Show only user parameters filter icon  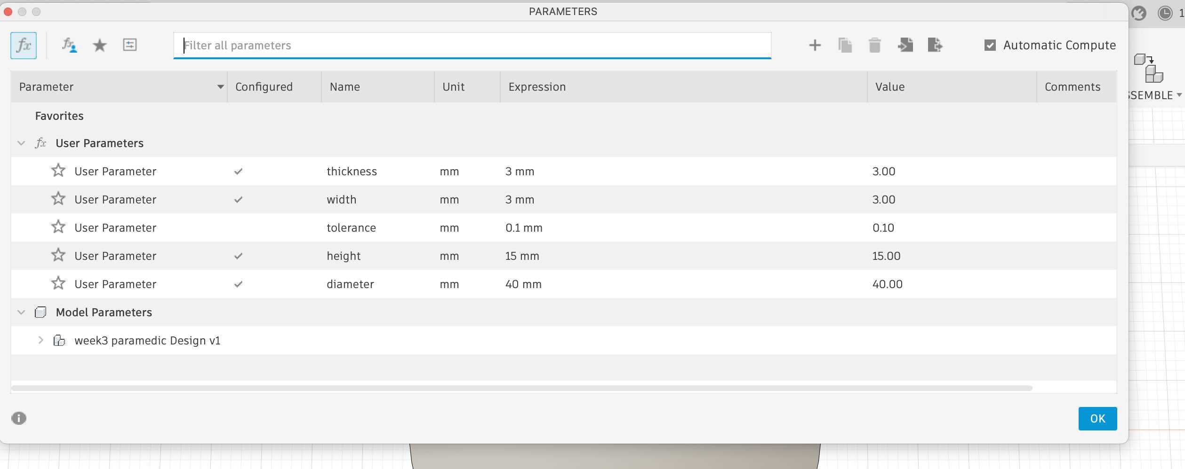pyautogui.click(x=69, y=45)
